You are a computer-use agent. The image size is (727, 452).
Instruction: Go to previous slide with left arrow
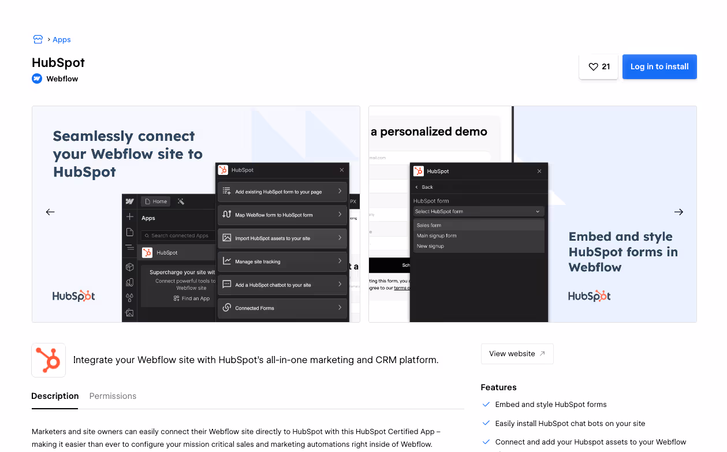[x=50, y=212]
